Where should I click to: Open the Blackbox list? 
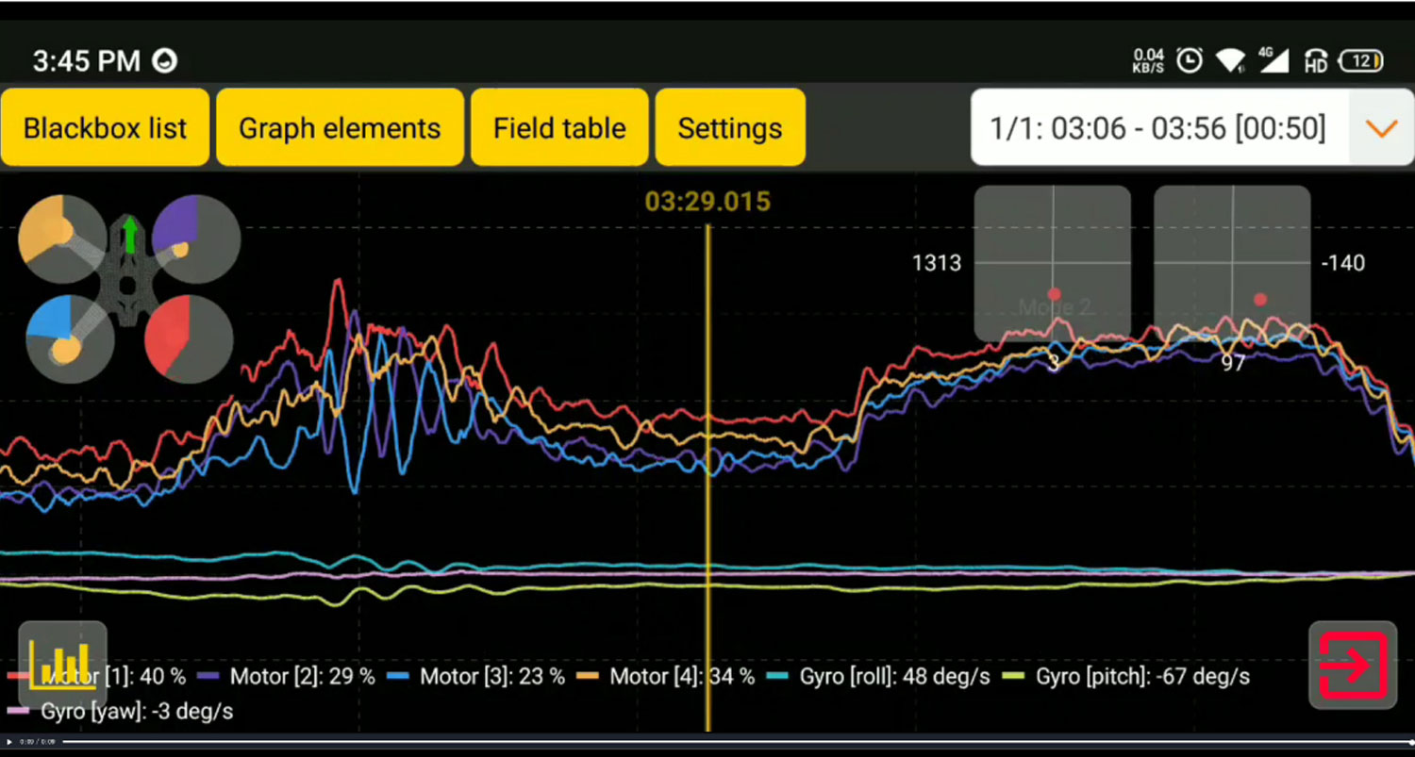(x=105, y=128)
